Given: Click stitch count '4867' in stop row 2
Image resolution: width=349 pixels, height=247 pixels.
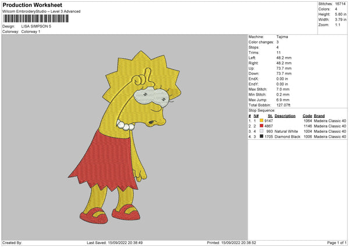Looking at the screenshot, I should coord(268,126).
